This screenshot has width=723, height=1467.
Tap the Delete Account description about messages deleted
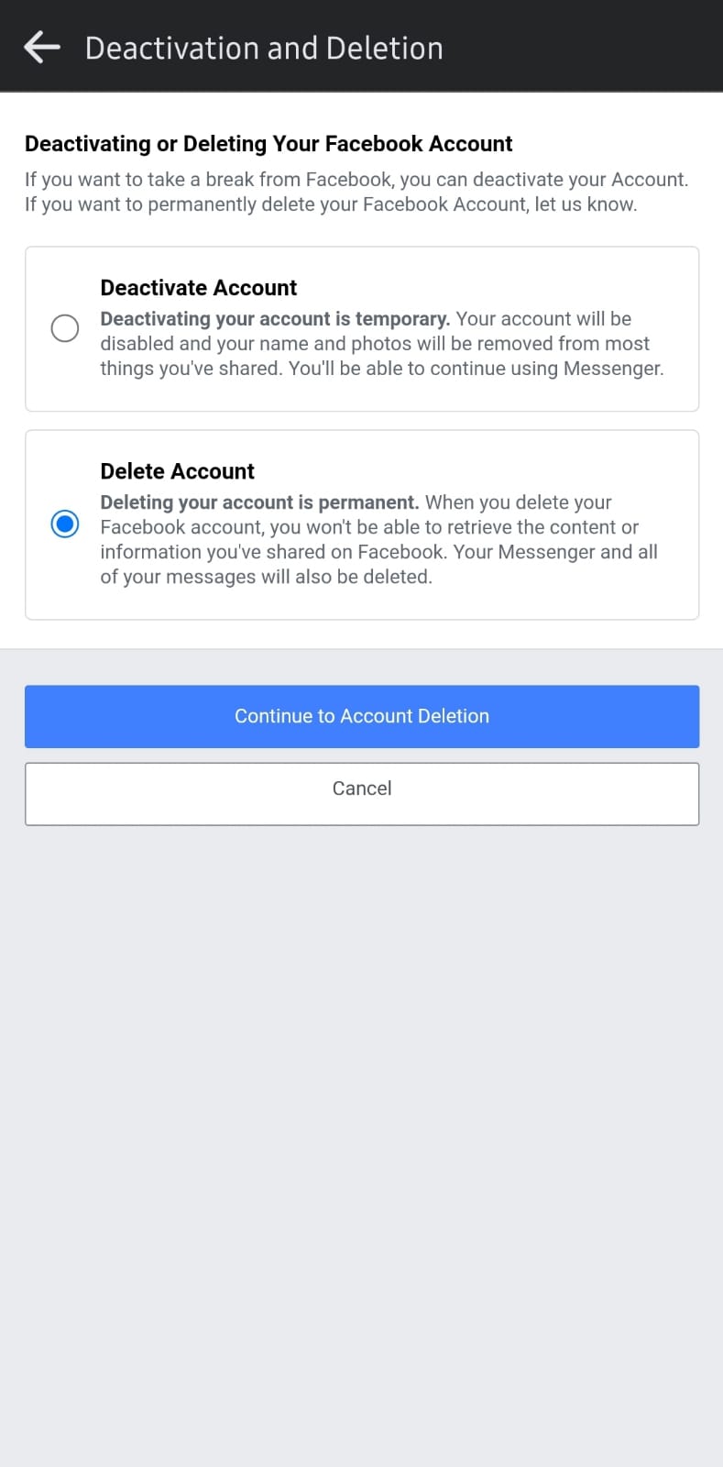pyautogui.click(x=266, y=577)
